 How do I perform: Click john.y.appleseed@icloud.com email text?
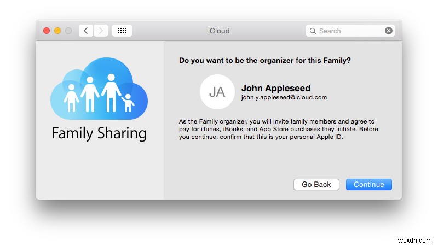tap(284, 97)
